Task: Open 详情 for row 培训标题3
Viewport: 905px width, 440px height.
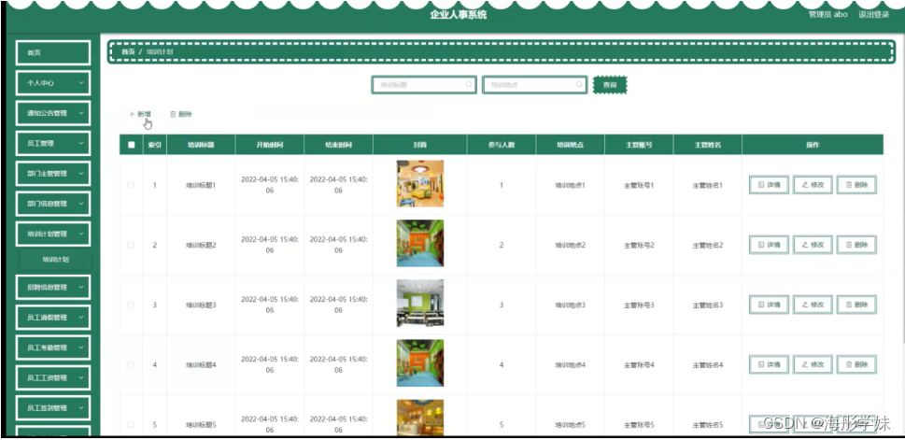Action: (x=769, y=305)
